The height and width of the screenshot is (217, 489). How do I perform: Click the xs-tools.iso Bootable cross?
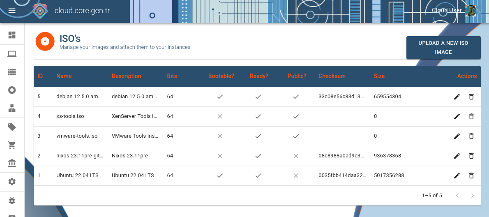220,116
